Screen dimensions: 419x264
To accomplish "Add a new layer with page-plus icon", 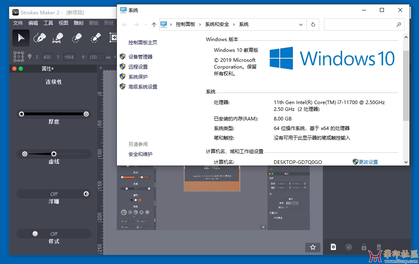I will [x=333, y=247].
